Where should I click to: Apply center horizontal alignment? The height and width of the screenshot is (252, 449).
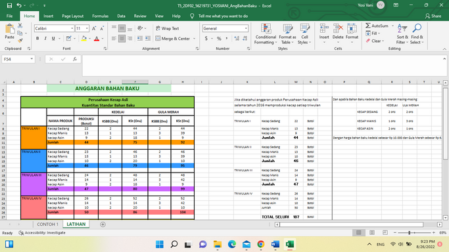click(122, 38)
